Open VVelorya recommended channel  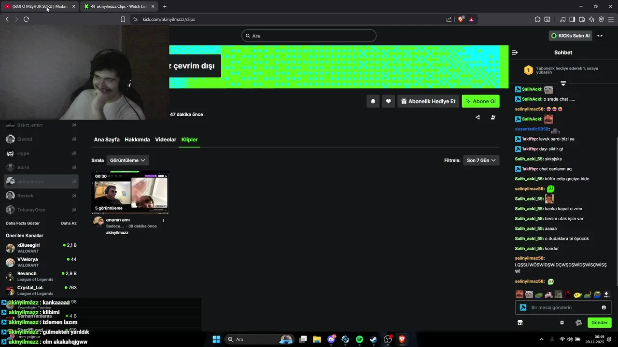[42, 262]
